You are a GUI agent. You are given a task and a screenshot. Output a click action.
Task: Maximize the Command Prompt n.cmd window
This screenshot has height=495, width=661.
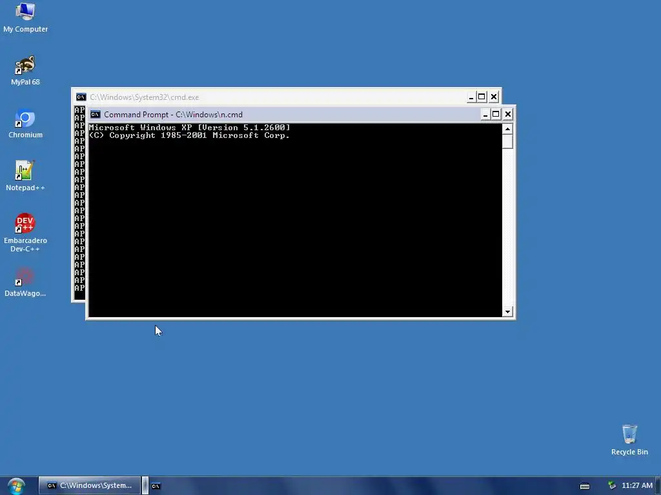(496, 114)
